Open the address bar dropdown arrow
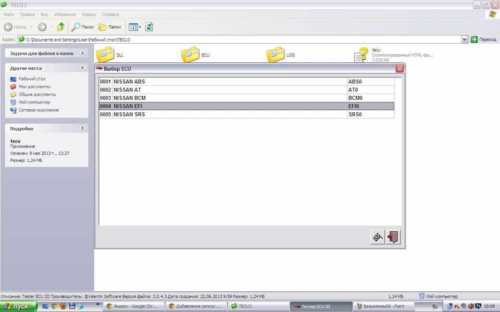Image resolution: width=500 pixels, height=312 pixels. pos(465,40)
